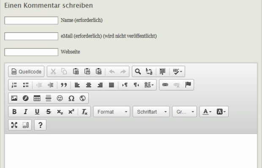Click the insert Flash icon

[25, 98]
